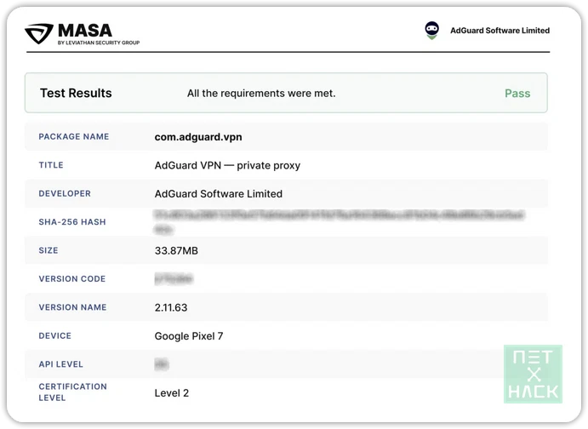The width and height of the screenshot is (588, 429).
Task: Click the blurred API level value
Action: [x=162, y=364]
